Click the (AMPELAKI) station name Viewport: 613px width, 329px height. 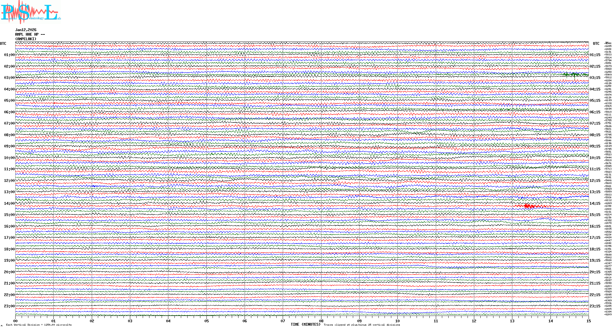click(26, 39)
